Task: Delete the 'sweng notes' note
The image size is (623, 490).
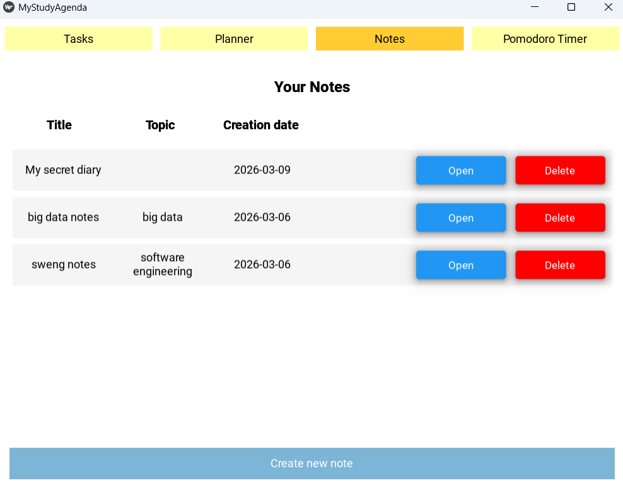Action: (x=560, y=265)
